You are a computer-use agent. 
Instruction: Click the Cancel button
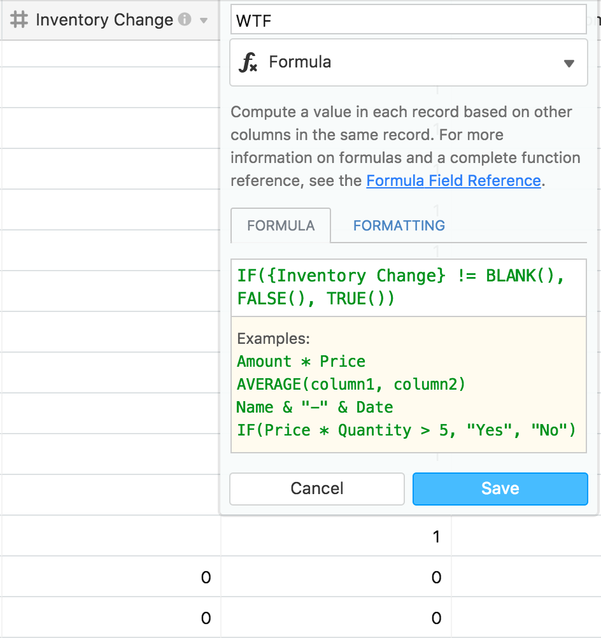[317, 488]
